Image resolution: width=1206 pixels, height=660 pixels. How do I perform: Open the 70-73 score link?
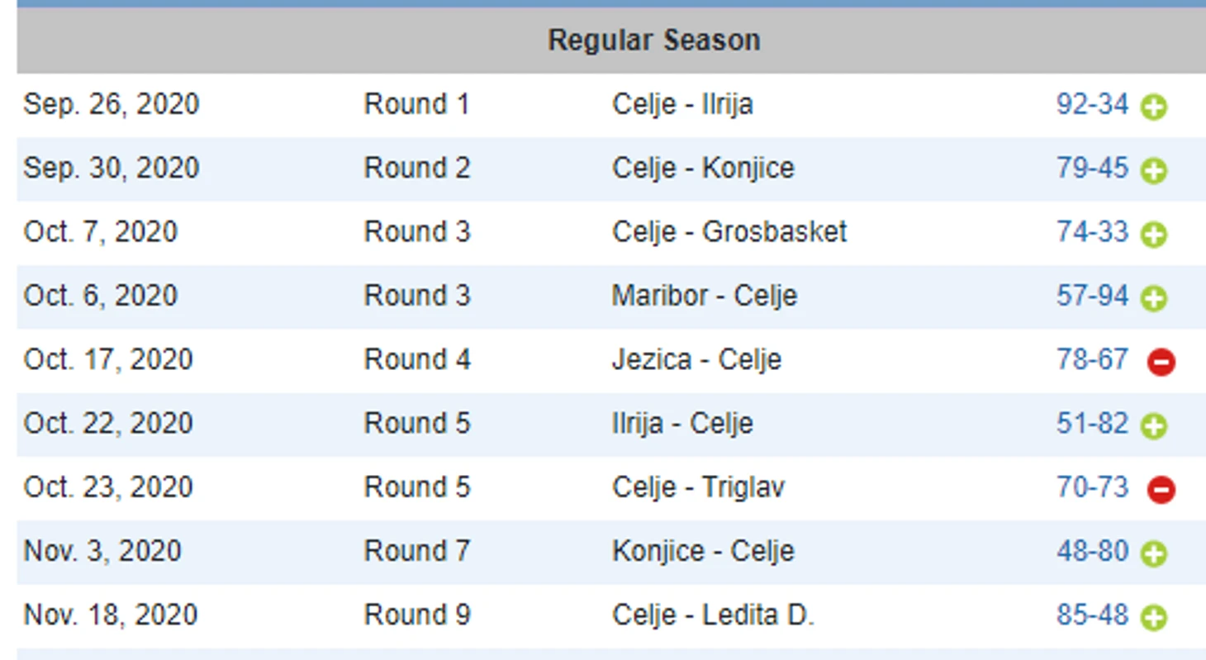point(1091,487)
